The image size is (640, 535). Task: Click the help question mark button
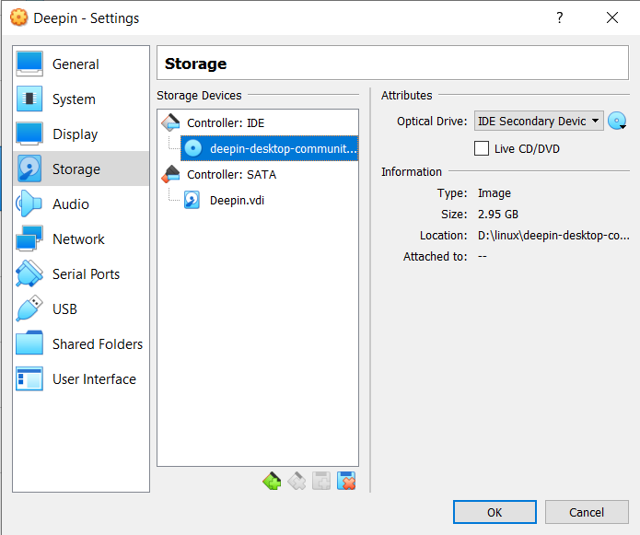click(560, 17)
